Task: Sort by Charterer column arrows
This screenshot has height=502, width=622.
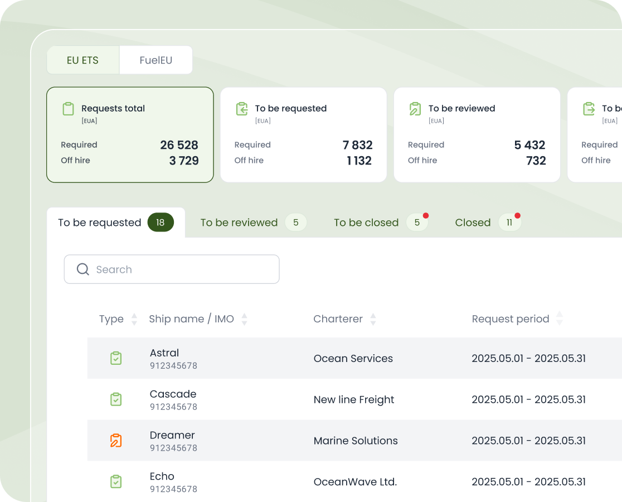Action: coord(373,319)
